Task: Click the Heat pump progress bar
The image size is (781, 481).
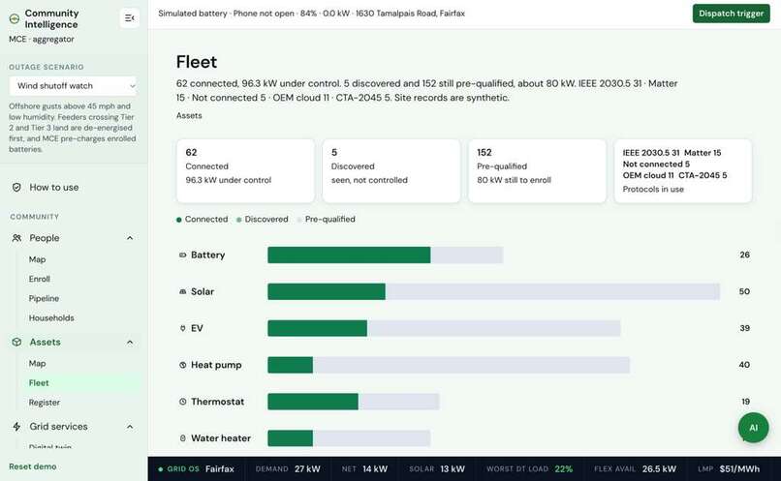Action: (449, 365)
